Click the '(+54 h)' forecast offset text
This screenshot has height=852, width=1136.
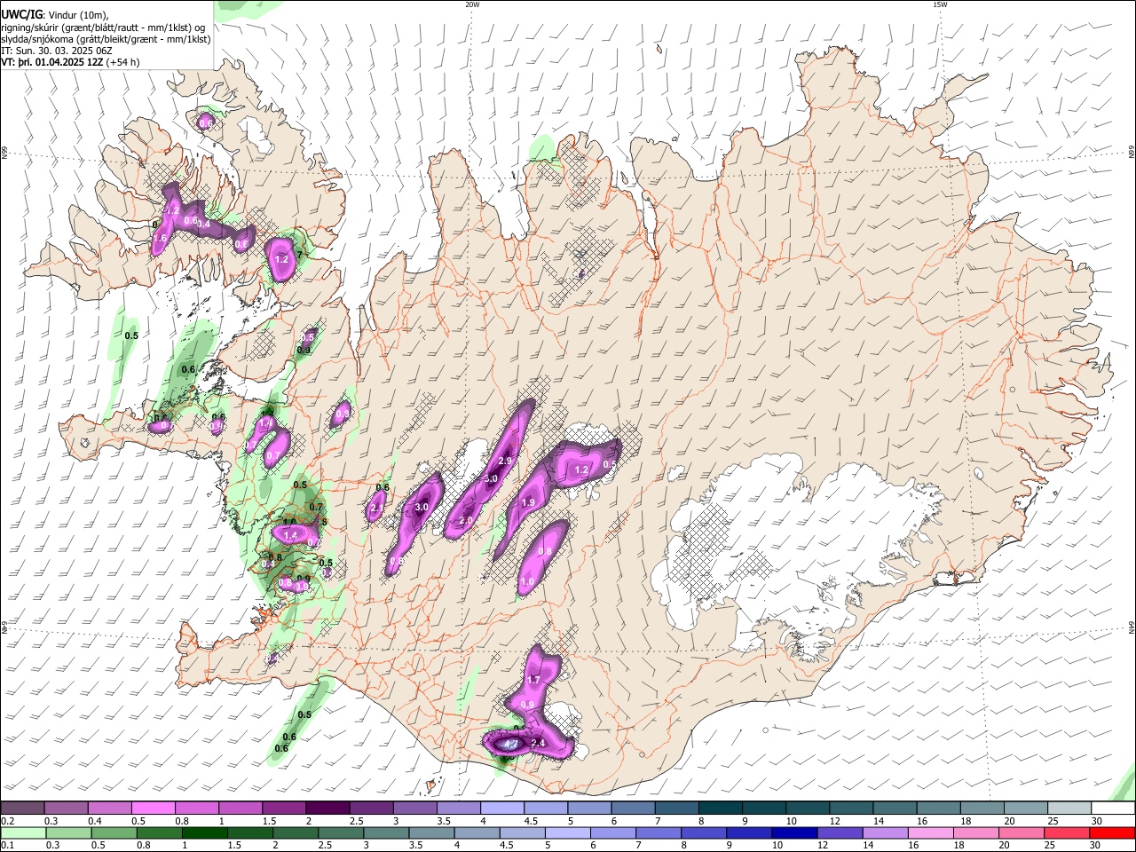122,62
